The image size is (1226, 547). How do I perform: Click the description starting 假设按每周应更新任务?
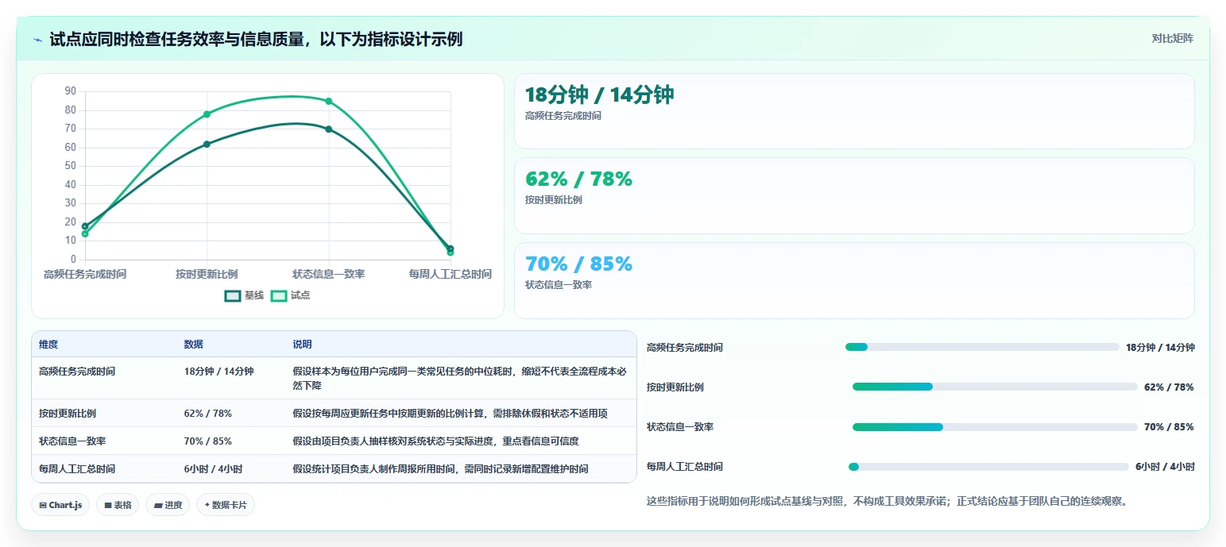tap(450, 414)
